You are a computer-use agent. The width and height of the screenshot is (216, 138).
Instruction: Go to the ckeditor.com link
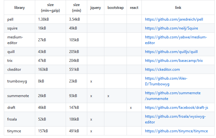pyautogui.click(x=162, y=69)
